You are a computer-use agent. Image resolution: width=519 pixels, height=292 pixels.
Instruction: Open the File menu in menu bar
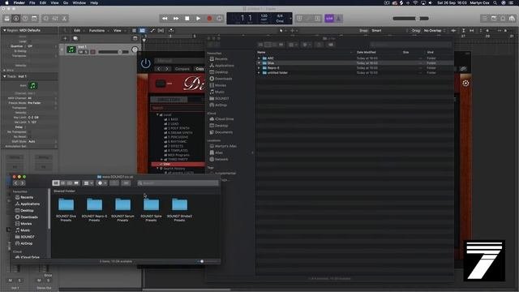(32, 2)
